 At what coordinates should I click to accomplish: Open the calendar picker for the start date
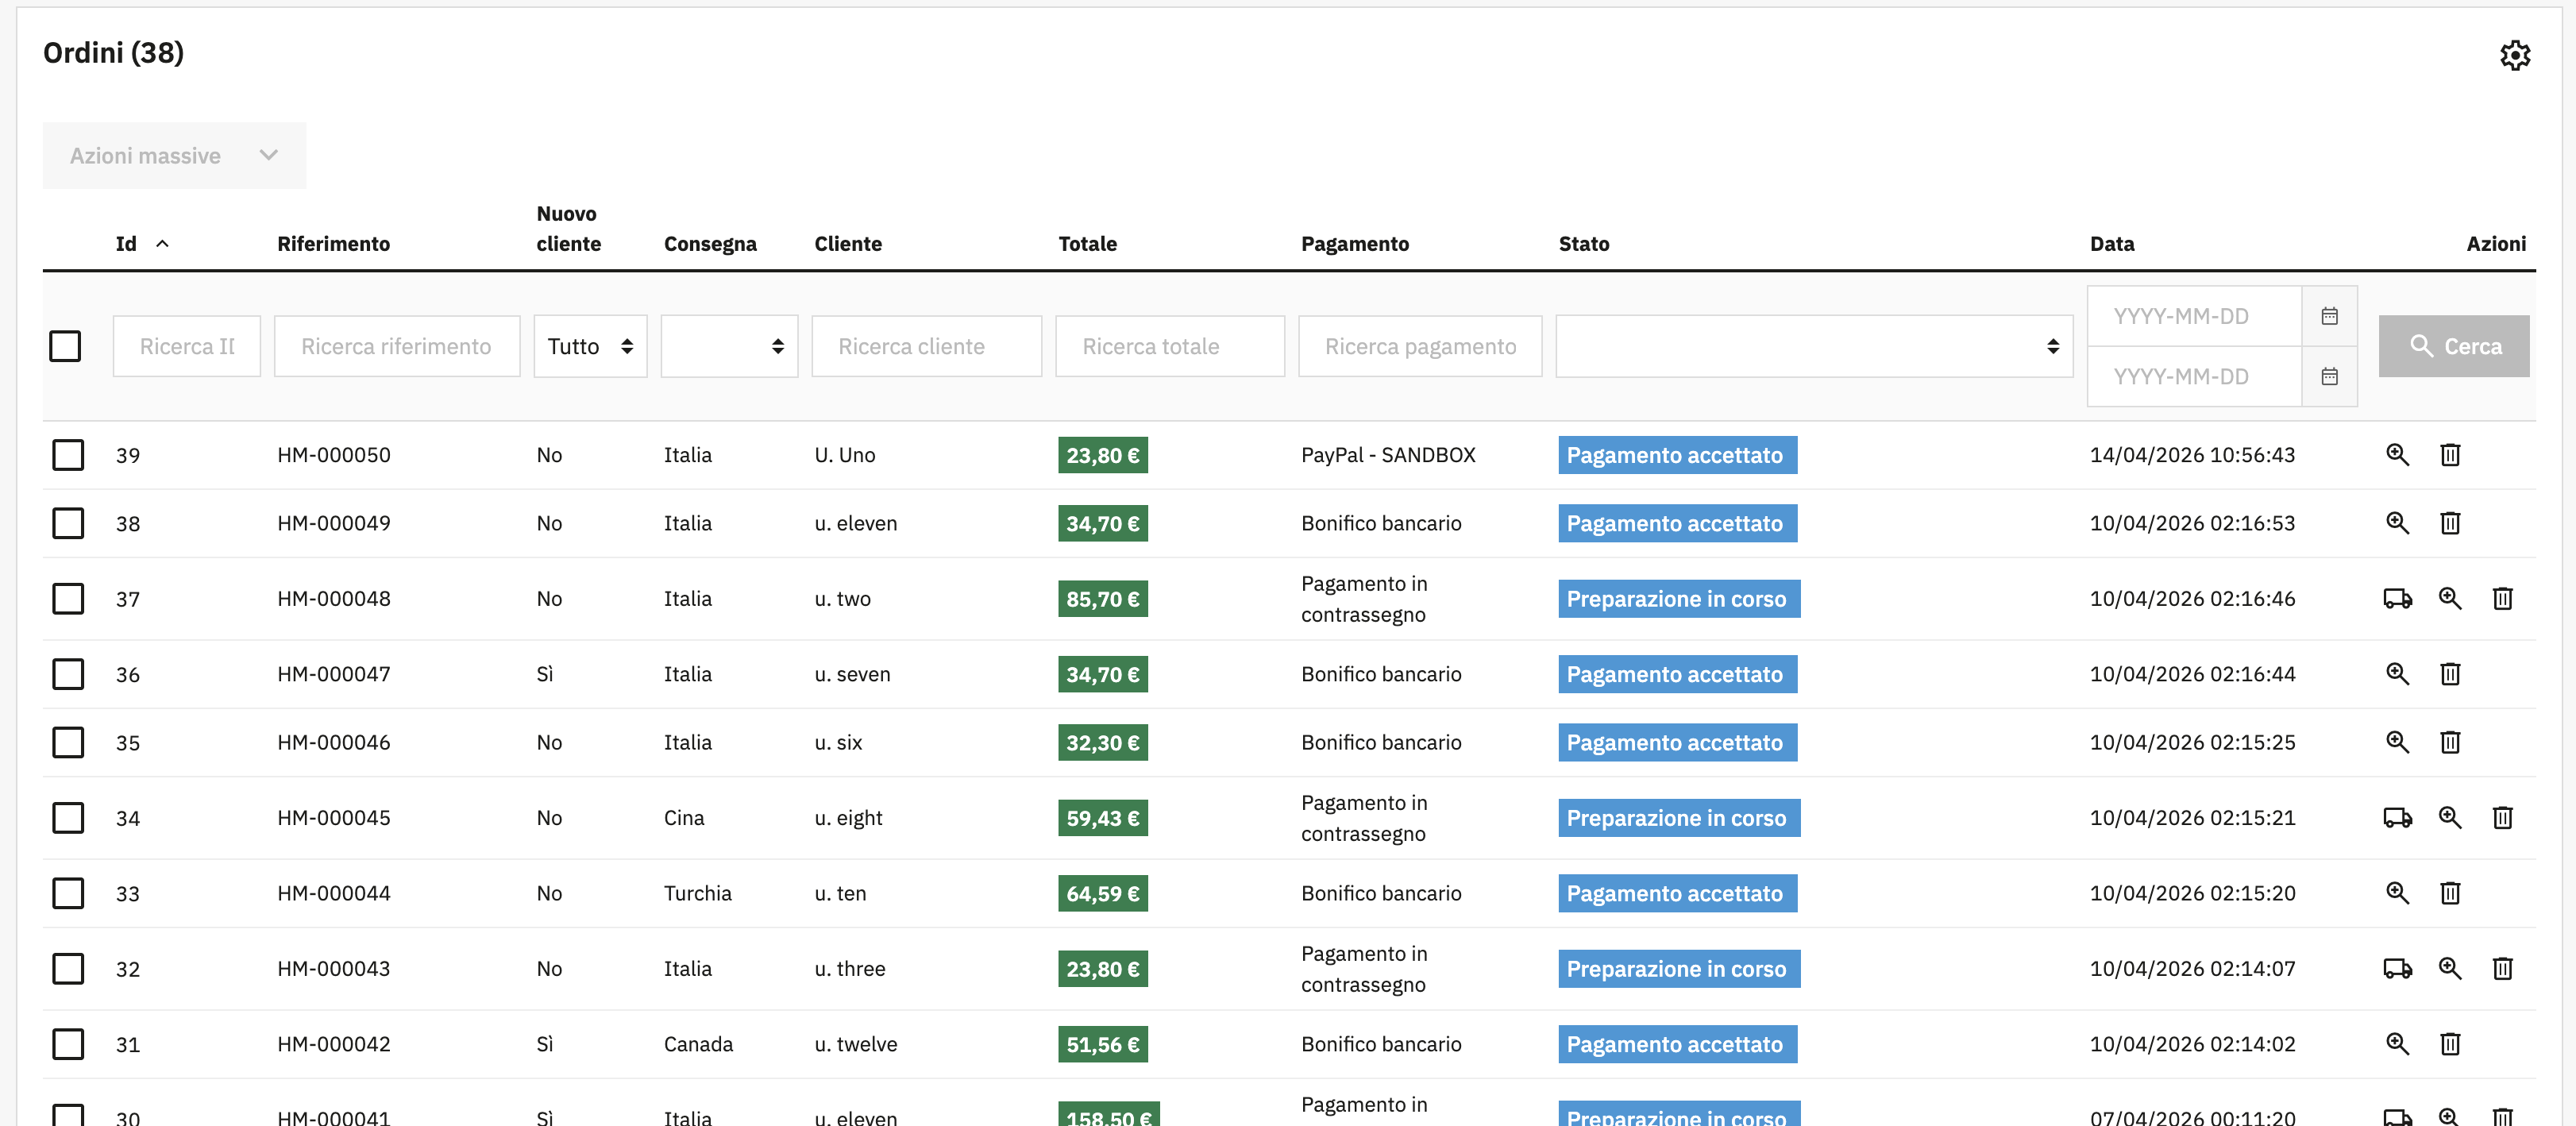(x=2330, y=315)
